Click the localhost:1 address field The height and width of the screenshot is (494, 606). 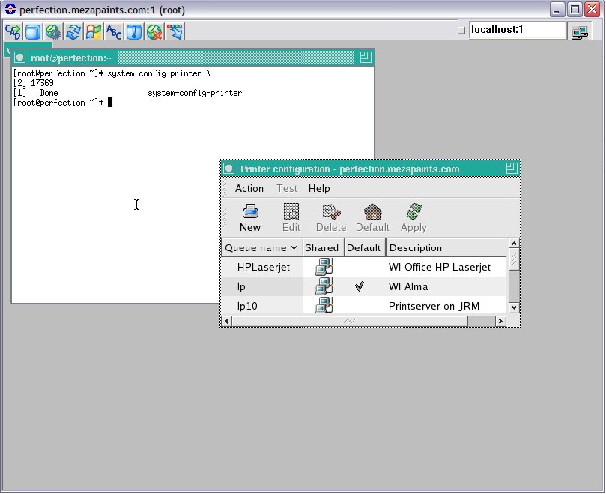pos(517,30)
